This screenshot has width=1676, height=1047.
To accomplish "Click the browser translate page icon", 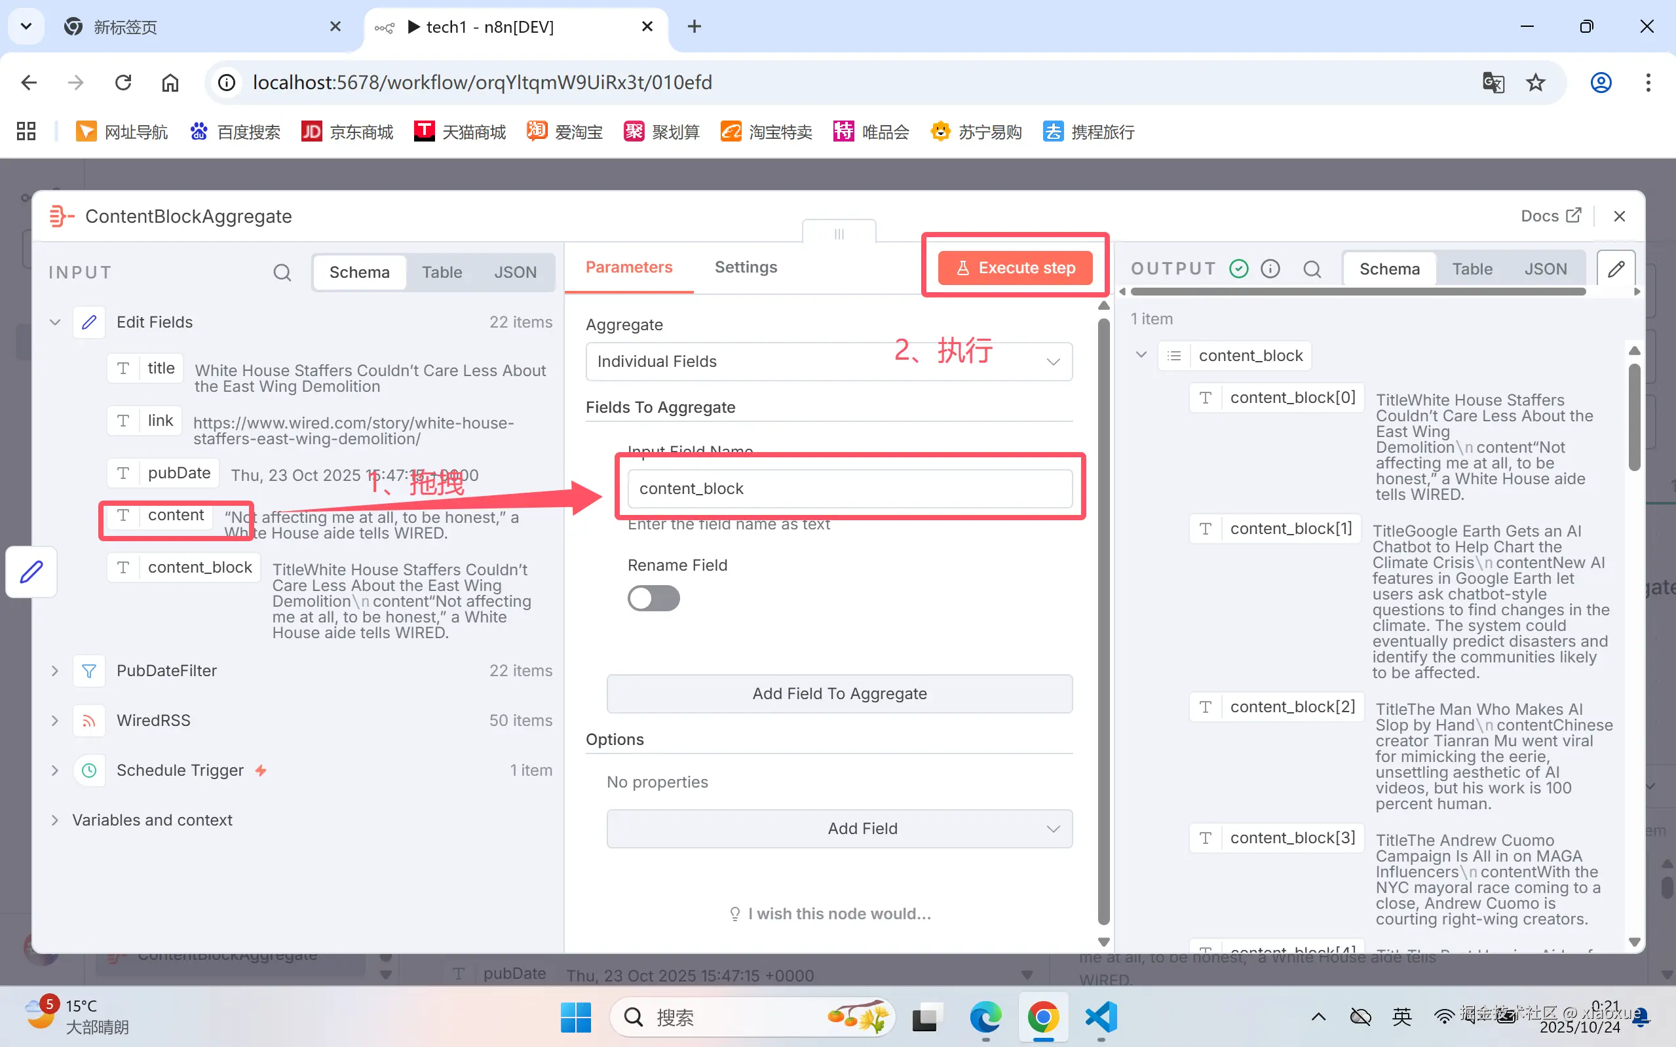I will click(x=1493, y=83).
